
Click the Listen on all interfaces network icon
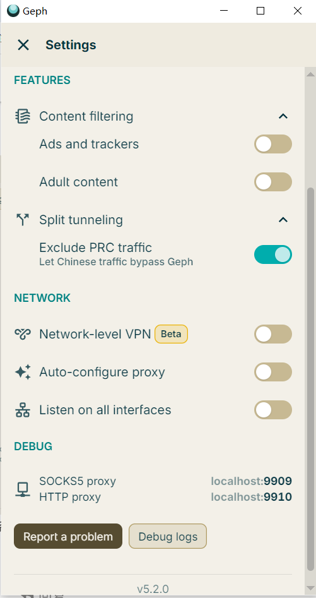(23, 410)
